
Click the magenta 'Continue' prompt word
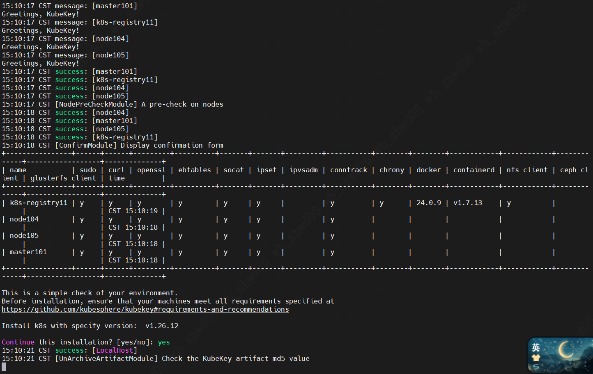pos(18,342)
